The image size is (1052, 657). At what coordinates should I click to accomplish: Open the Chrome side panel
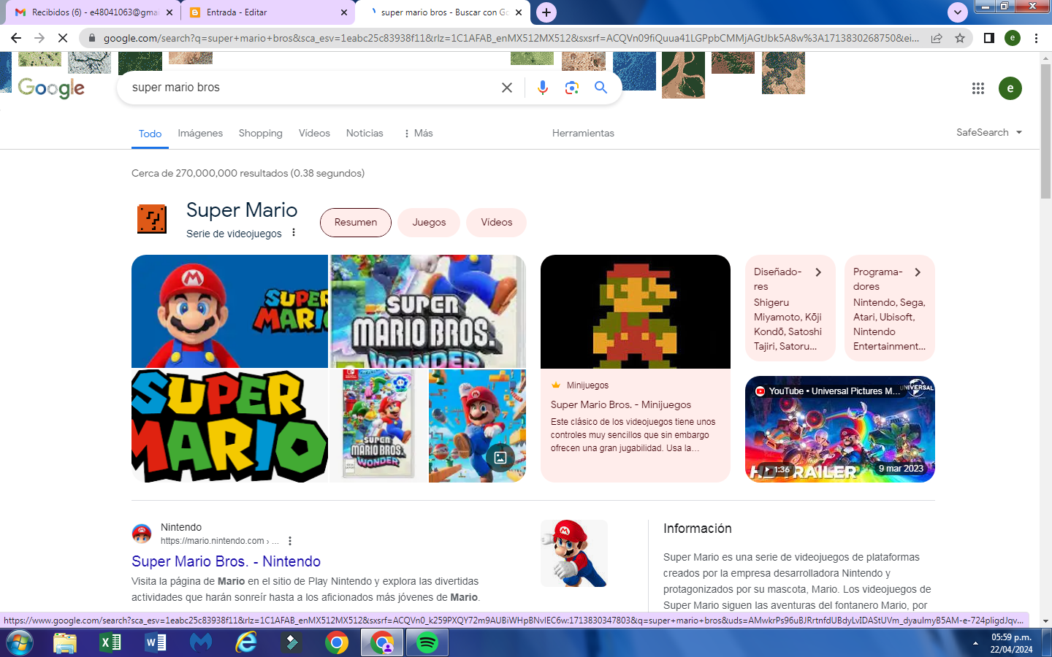point(989,38)
